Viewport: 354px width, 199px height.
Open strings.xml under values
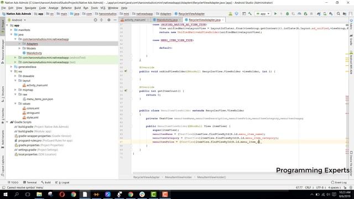(33, 113)
